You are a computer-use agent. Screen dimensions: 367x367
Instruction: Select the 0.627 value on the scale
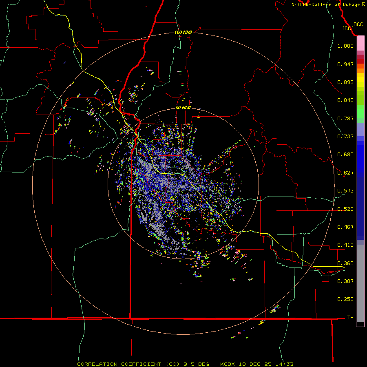click(x=345, y=173)
